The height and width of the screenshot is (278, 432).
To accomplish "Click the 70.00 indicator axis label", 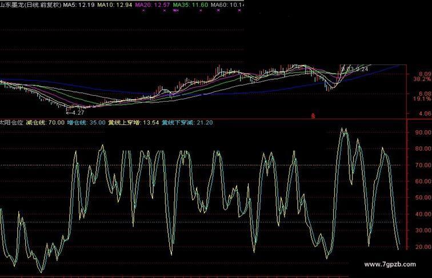I will pyautogui.click(x=423, y=165).
